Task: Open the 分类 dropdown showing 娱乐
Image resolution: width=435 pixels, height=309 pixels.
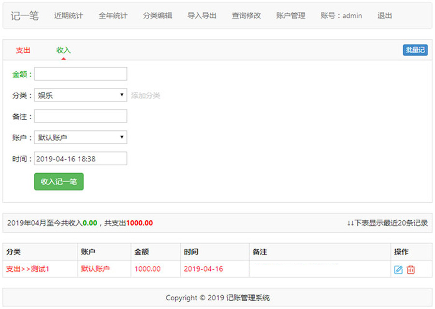Action: tap(81, 95)
